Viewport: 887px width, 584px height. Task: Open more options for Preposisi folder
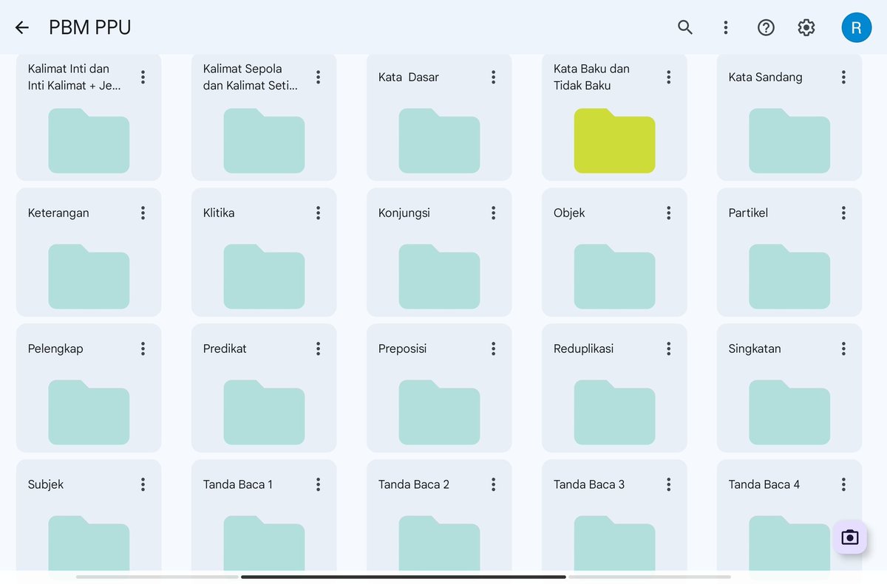click(x=493, y=348)
